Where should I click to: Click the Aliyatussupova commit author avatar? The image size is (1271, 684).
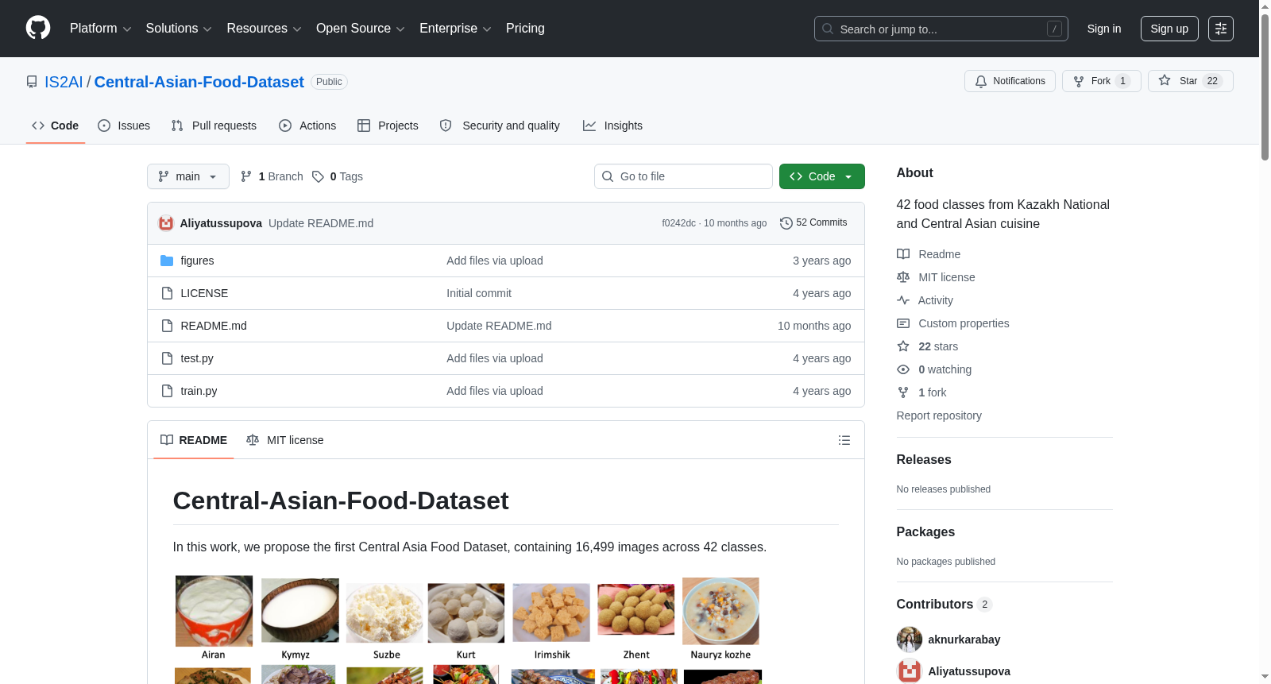[166, 223]
